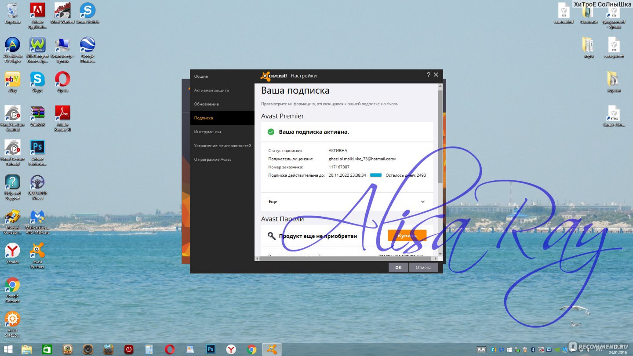Image resolution: width=633 pixels, height=356 pixels.
Task: Click the orange Купить button
Action: tap(407, 236)
